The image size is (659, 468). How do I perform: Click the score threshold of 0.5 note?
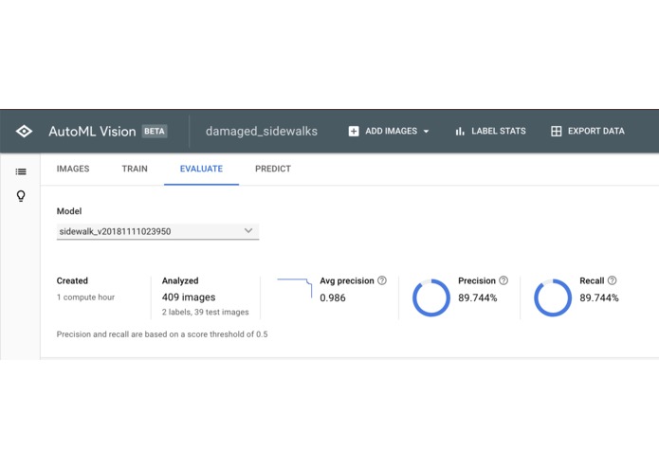pos(162,334)
